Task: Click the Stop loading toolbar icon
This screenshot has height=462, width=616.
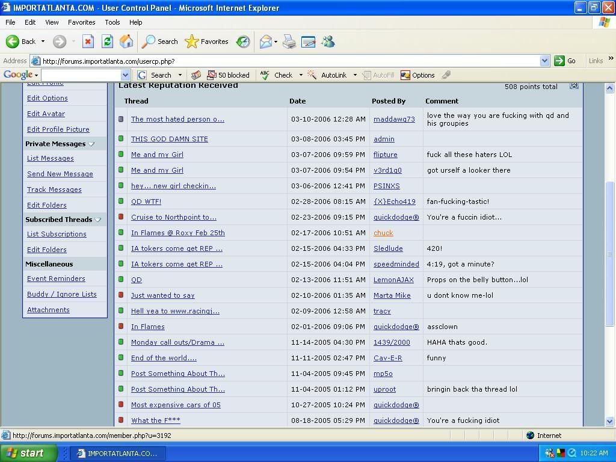Action: click(x=88, y=42)
